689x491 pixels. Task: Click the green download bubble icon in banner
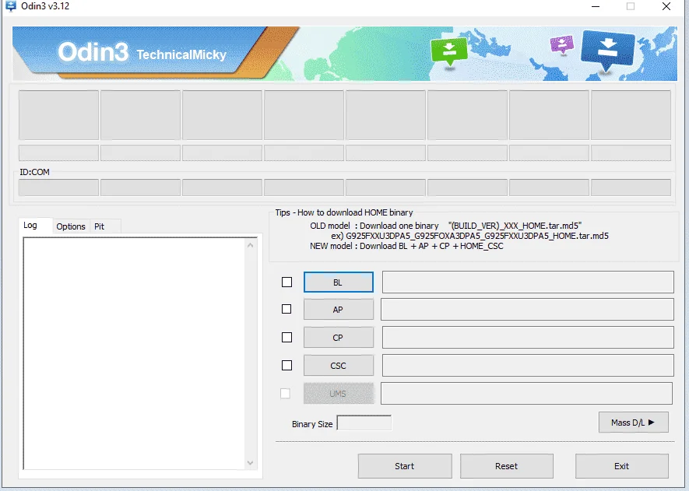click(448, 52)
